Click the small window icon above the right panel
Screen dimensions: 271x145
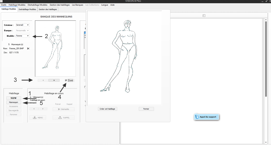click(x=204, y=16)
